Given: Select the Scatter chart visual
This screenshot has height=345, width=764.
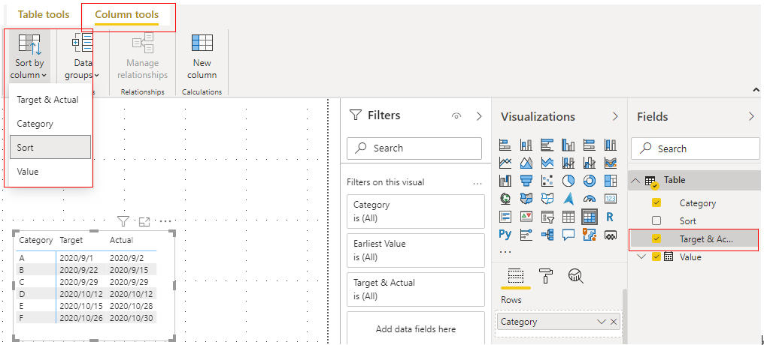Looking at the screenshot, I should tap(547, 181).
